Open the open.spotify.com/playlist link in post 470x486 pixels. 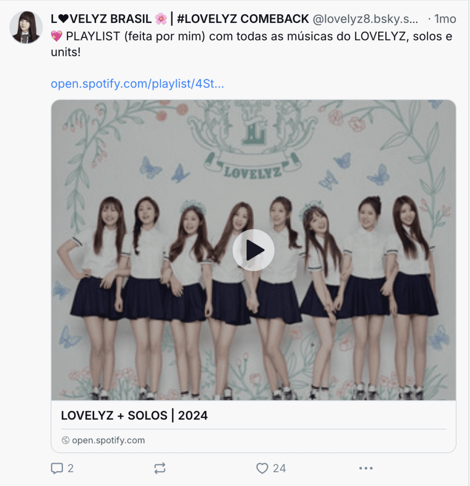click(137, 84)
